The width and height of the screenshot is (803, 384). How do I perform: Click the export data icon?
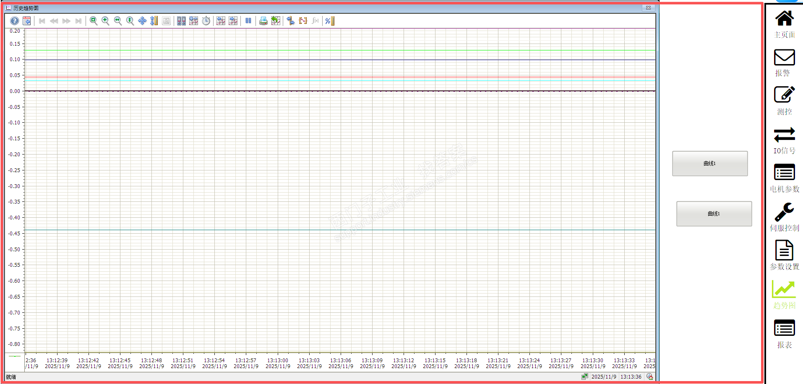click(276, 21)
